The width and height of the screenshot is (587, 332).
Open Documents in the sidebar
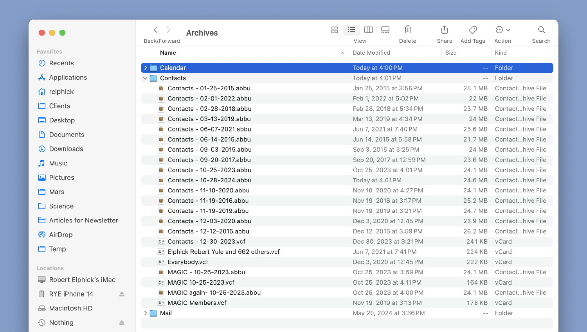(67, 135)
